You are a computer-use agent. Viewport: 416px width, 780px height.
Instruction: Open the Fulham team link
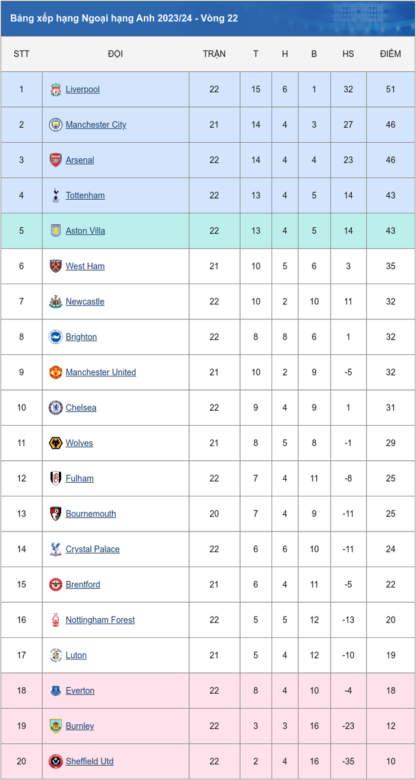coord(80,479)
